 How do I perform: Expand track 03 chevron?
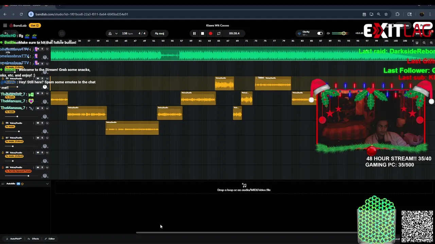pos(47,79)
